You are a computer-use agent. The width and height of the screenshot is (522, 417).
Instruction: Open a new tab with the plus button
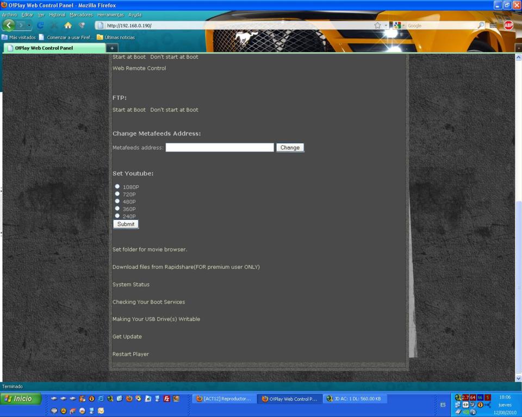[112, 48]
